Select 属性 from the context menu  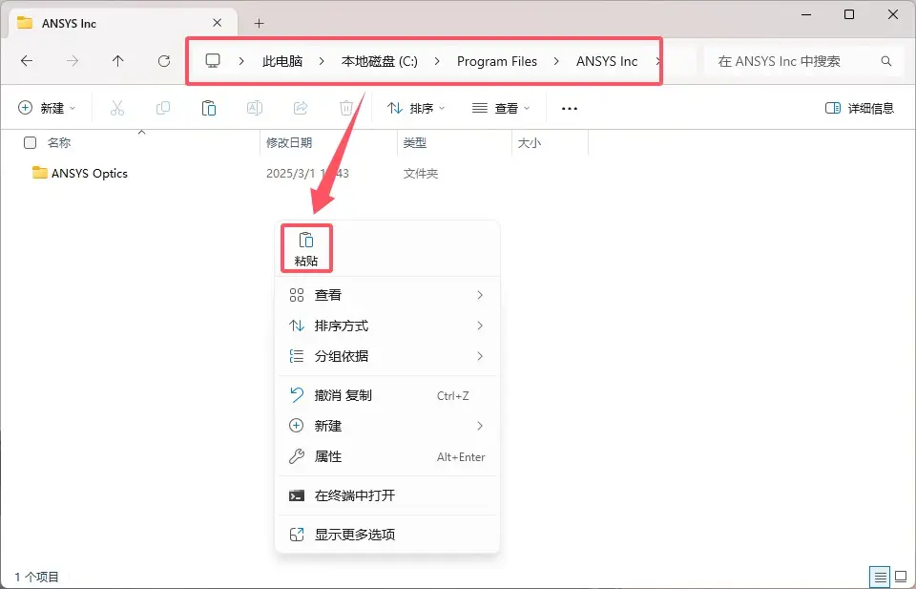(327, 456)
